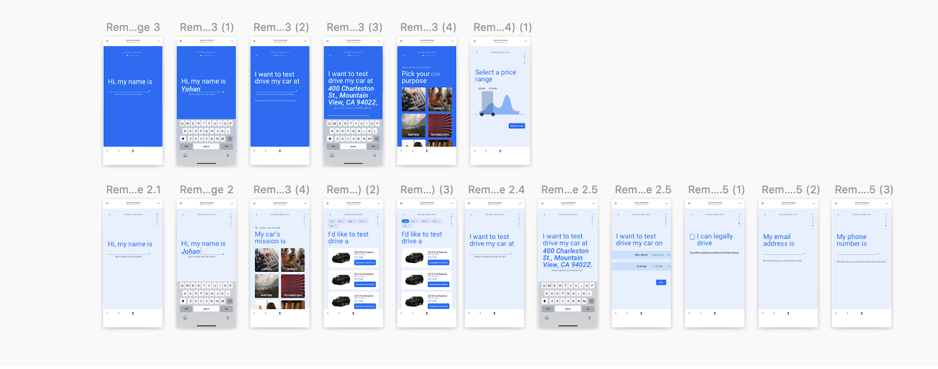This screenshot has width=938, height=369.
Task: Click back chevron in Rem...) (2) artboard
Action: [x=330, y=215]
